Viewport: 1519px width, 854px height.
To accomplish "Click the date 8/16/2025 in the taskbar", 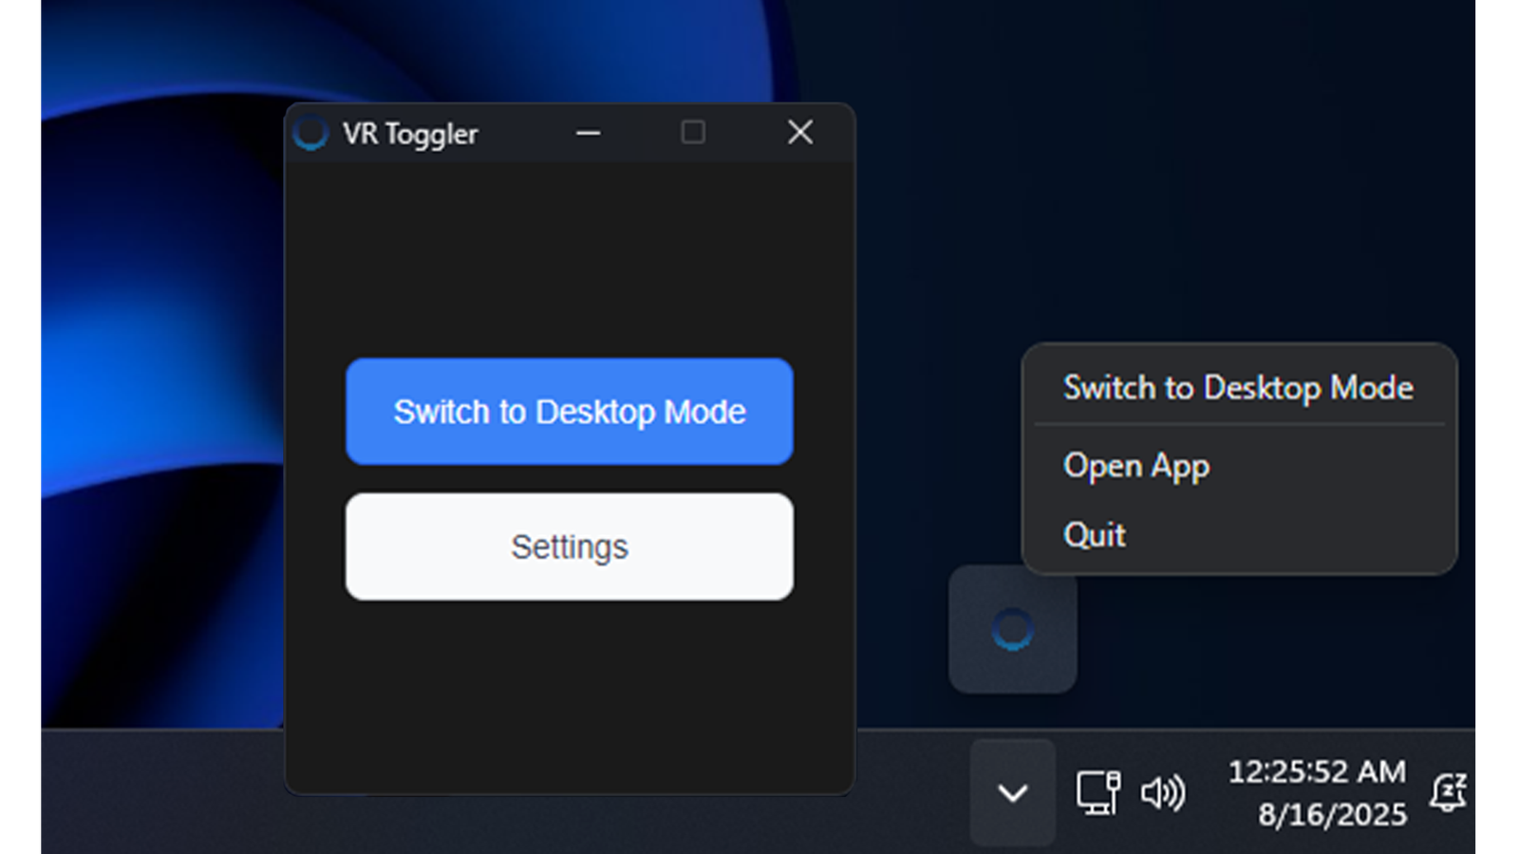I will (1332, 814).
